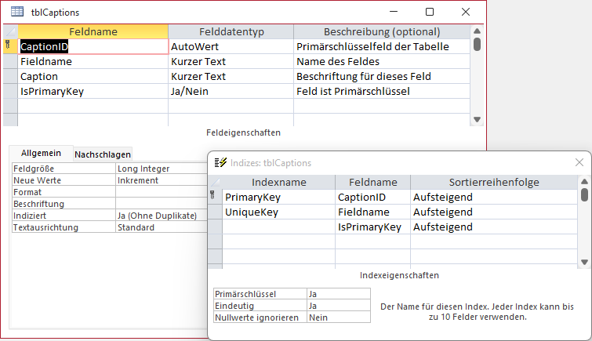Select the Fieldname field name cell in table design
Viewport: 592px width, 341px height.
click(93, 61)
